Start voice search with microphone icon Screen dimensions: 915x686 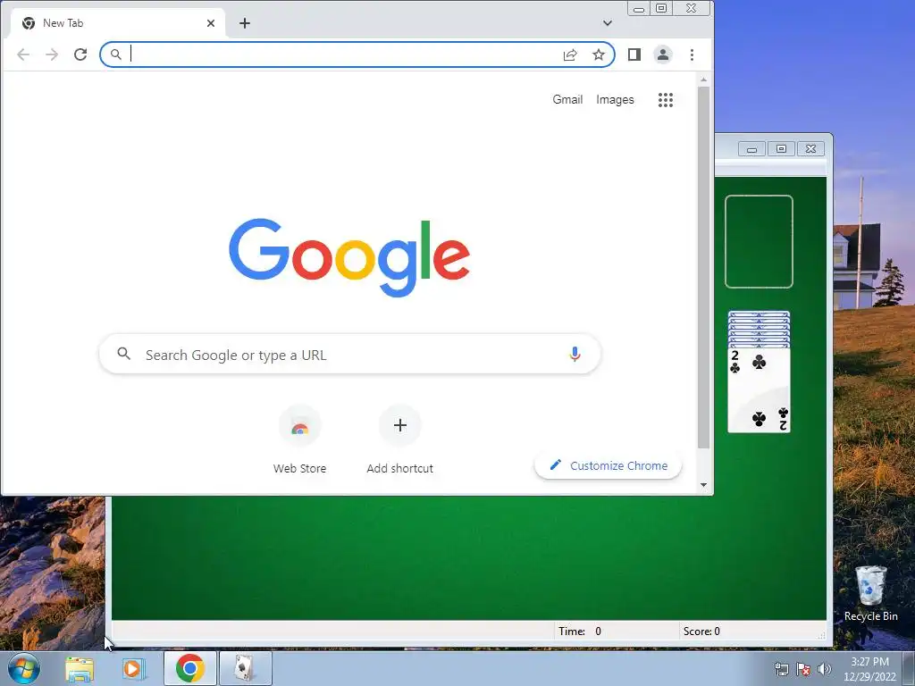(x=575, y=354)
